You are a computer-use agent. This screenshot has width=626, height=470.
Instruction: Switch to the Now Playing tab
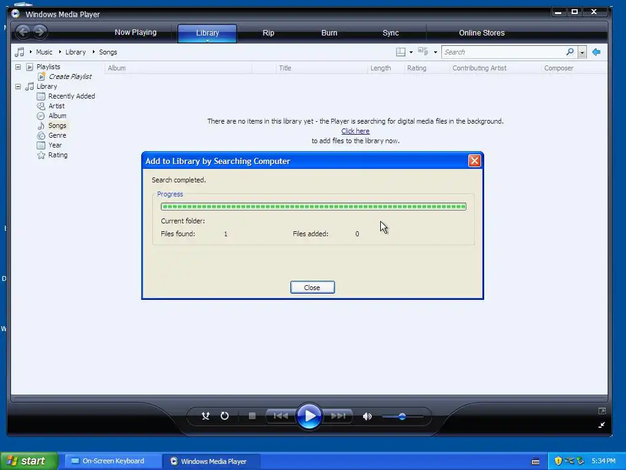point(135,32)
